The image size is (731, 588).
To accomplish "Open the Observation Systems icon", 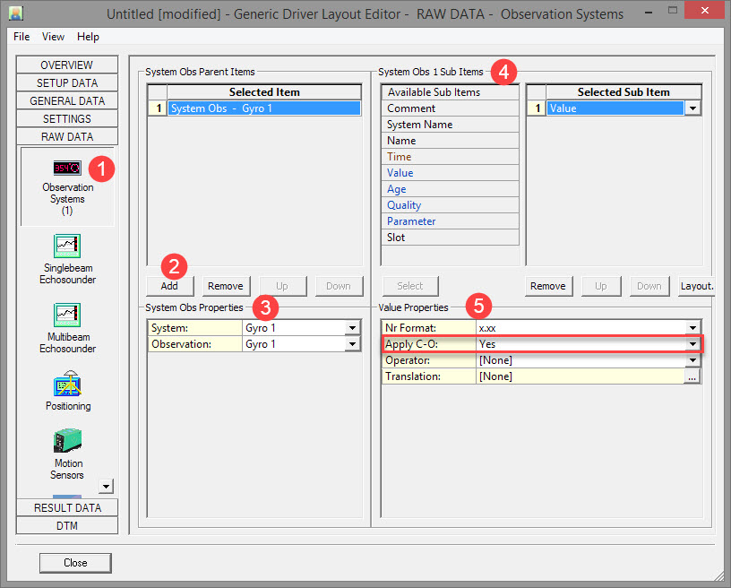I will (x=67, y=169).
